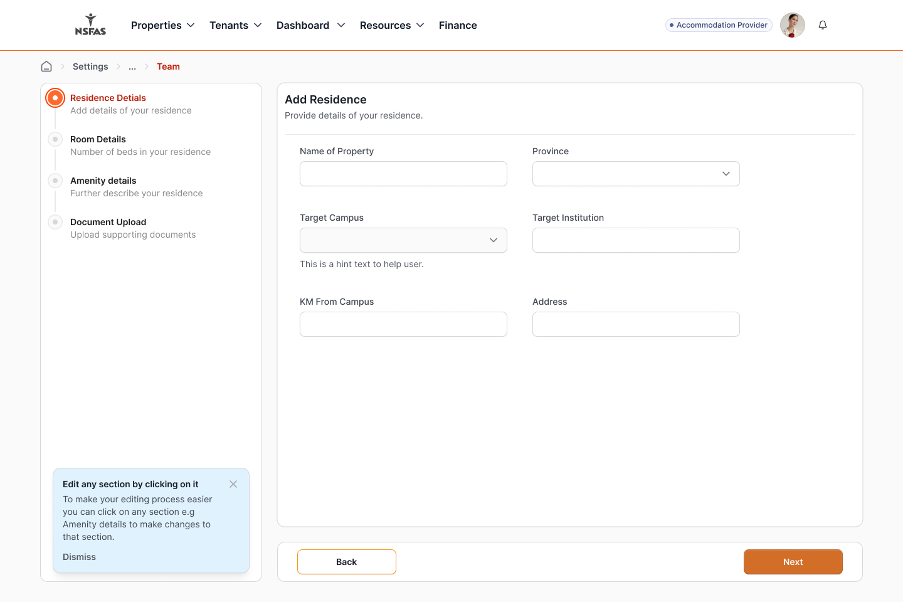Click the Document Upload step circle
The width and height of the screenshot is (903, 602).
click(x=55, y=222)
